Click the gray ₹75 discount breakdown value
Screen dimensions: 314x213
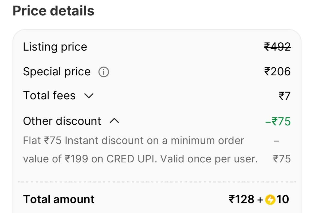(x=282, y=159)
